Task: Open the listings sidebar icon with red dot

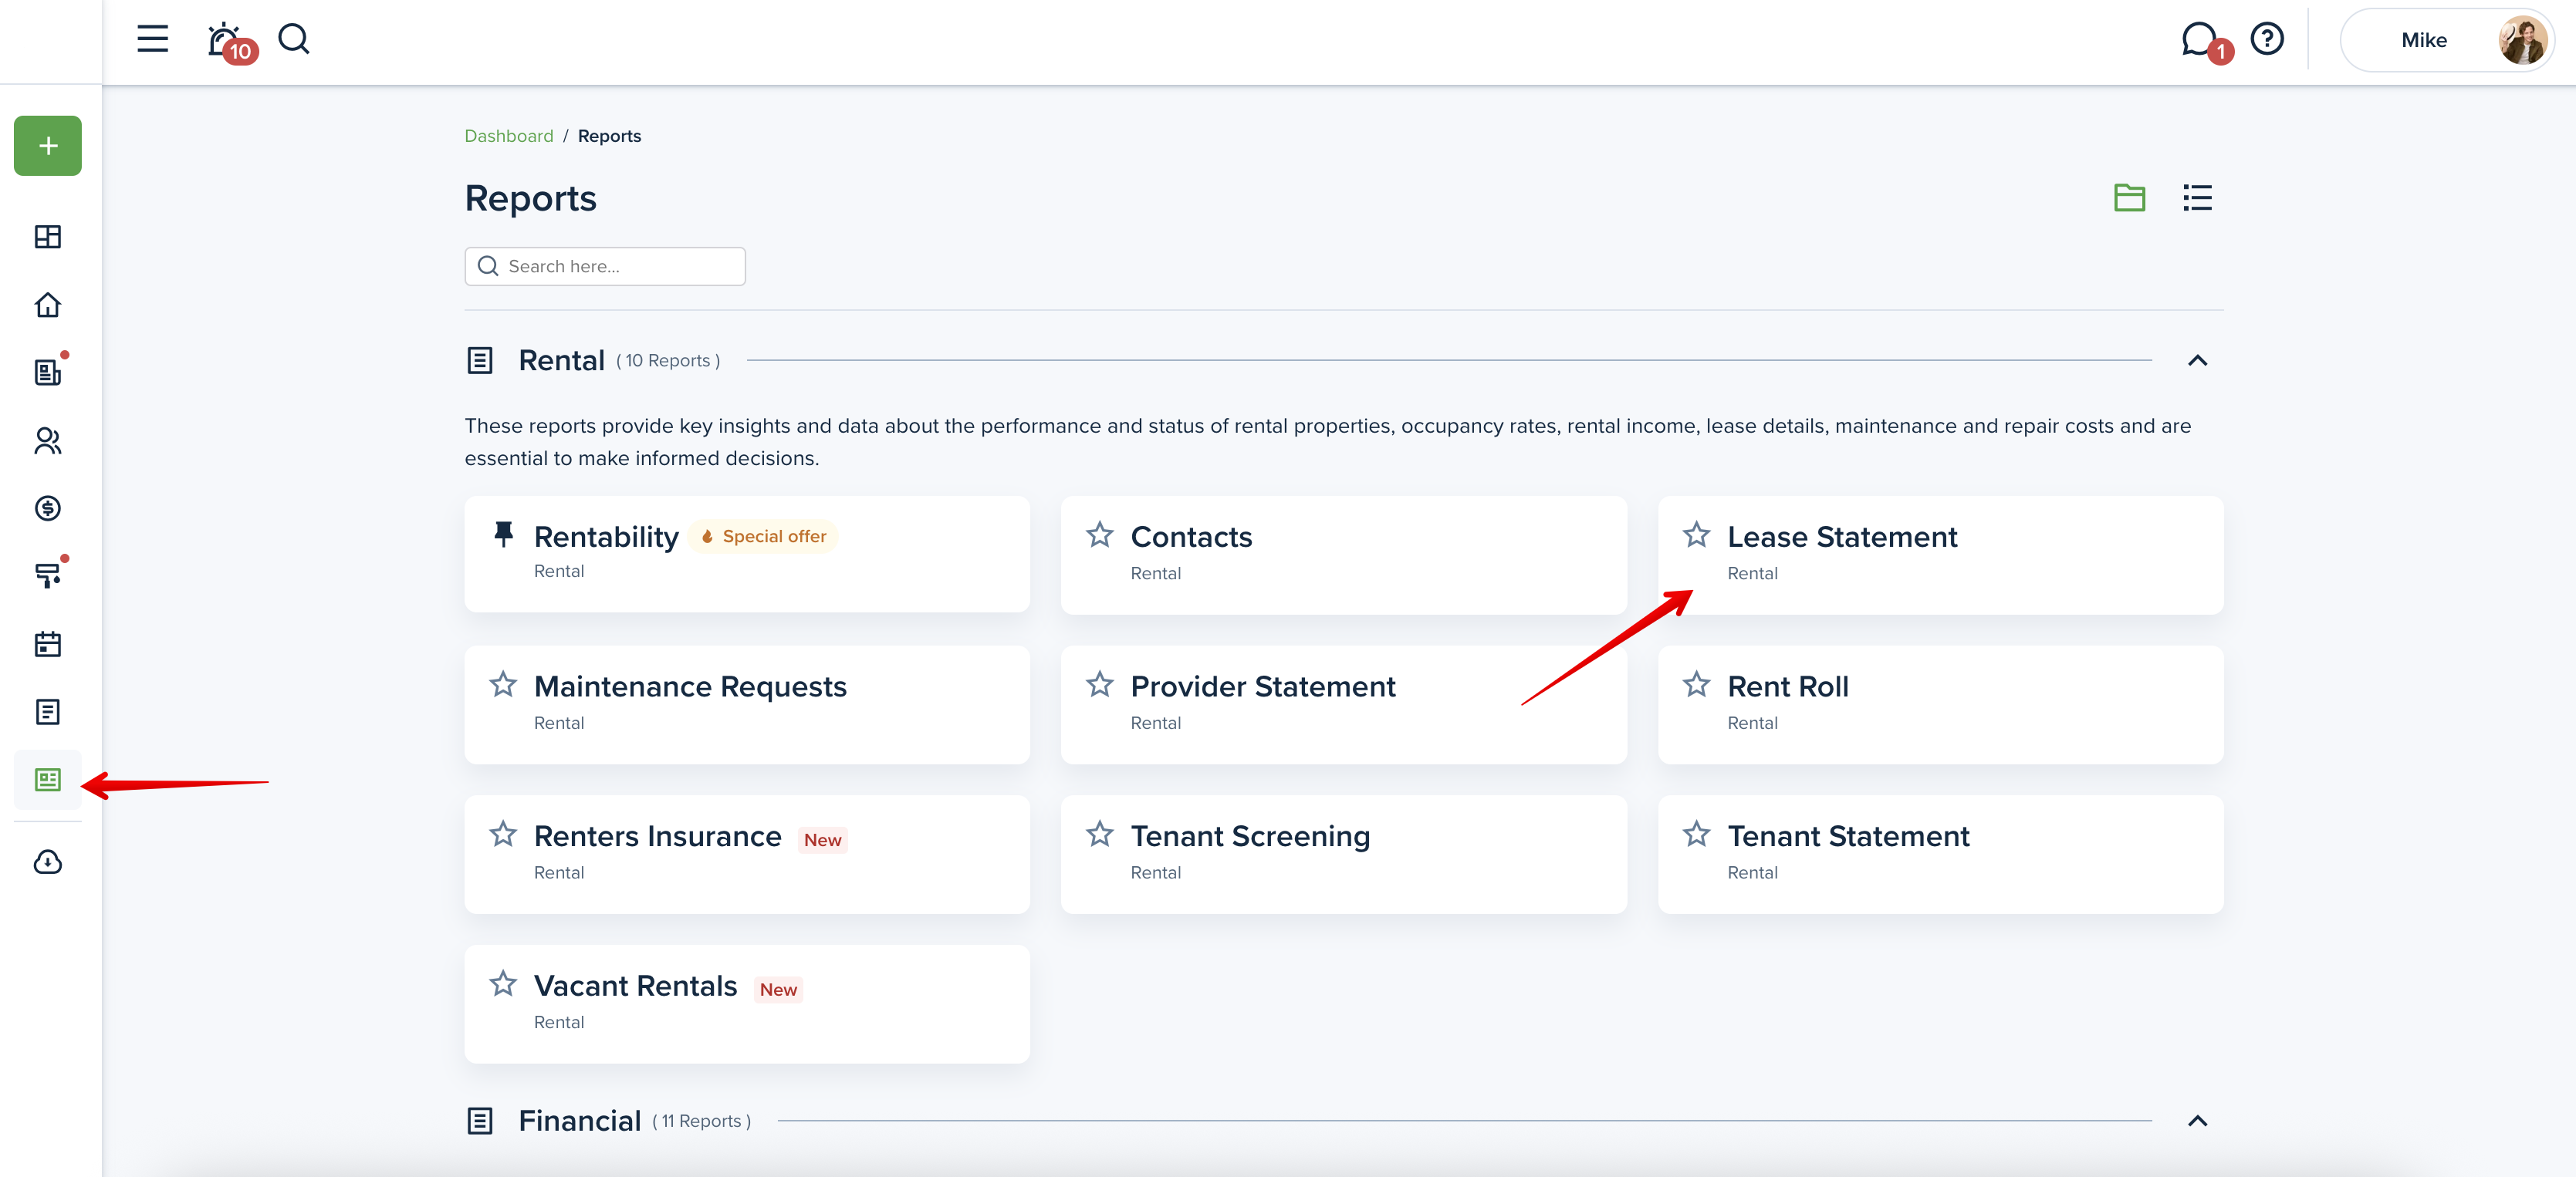Action: [x=48, y=371]
